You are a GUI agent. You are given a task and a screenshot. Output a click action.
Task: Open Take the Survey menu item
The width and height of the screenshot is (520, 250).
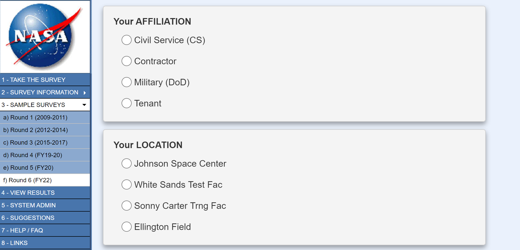point(33,80)
